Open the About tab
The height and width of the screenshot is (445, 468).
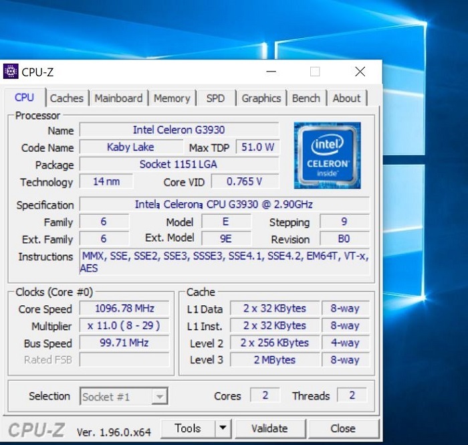(x=347, y=98)
